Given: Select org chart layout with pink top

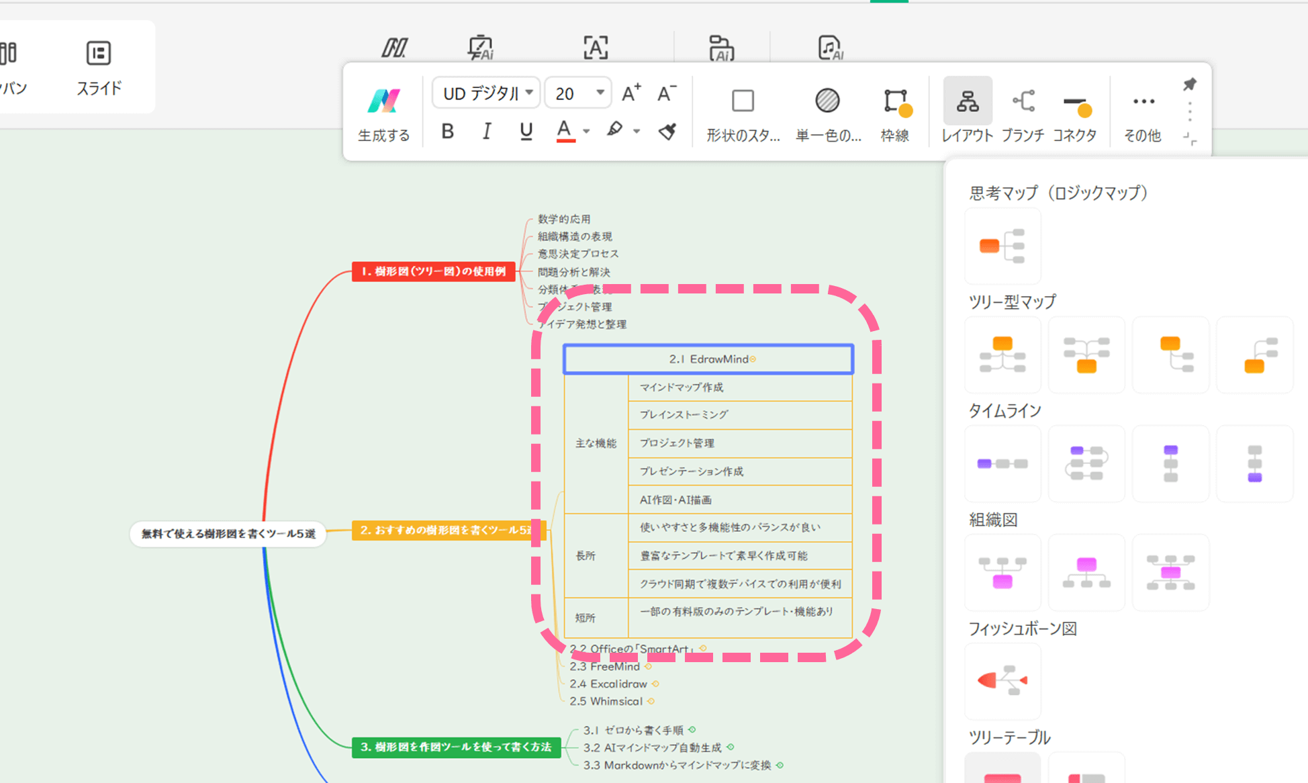Looking at the screenshot, I should point(1086,572).
